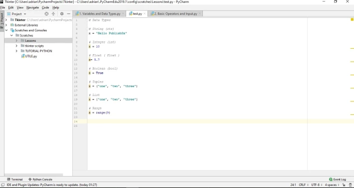This screenshot has height=188, width=354.
Task: Expand the External Libraries node
Action: 6,25
